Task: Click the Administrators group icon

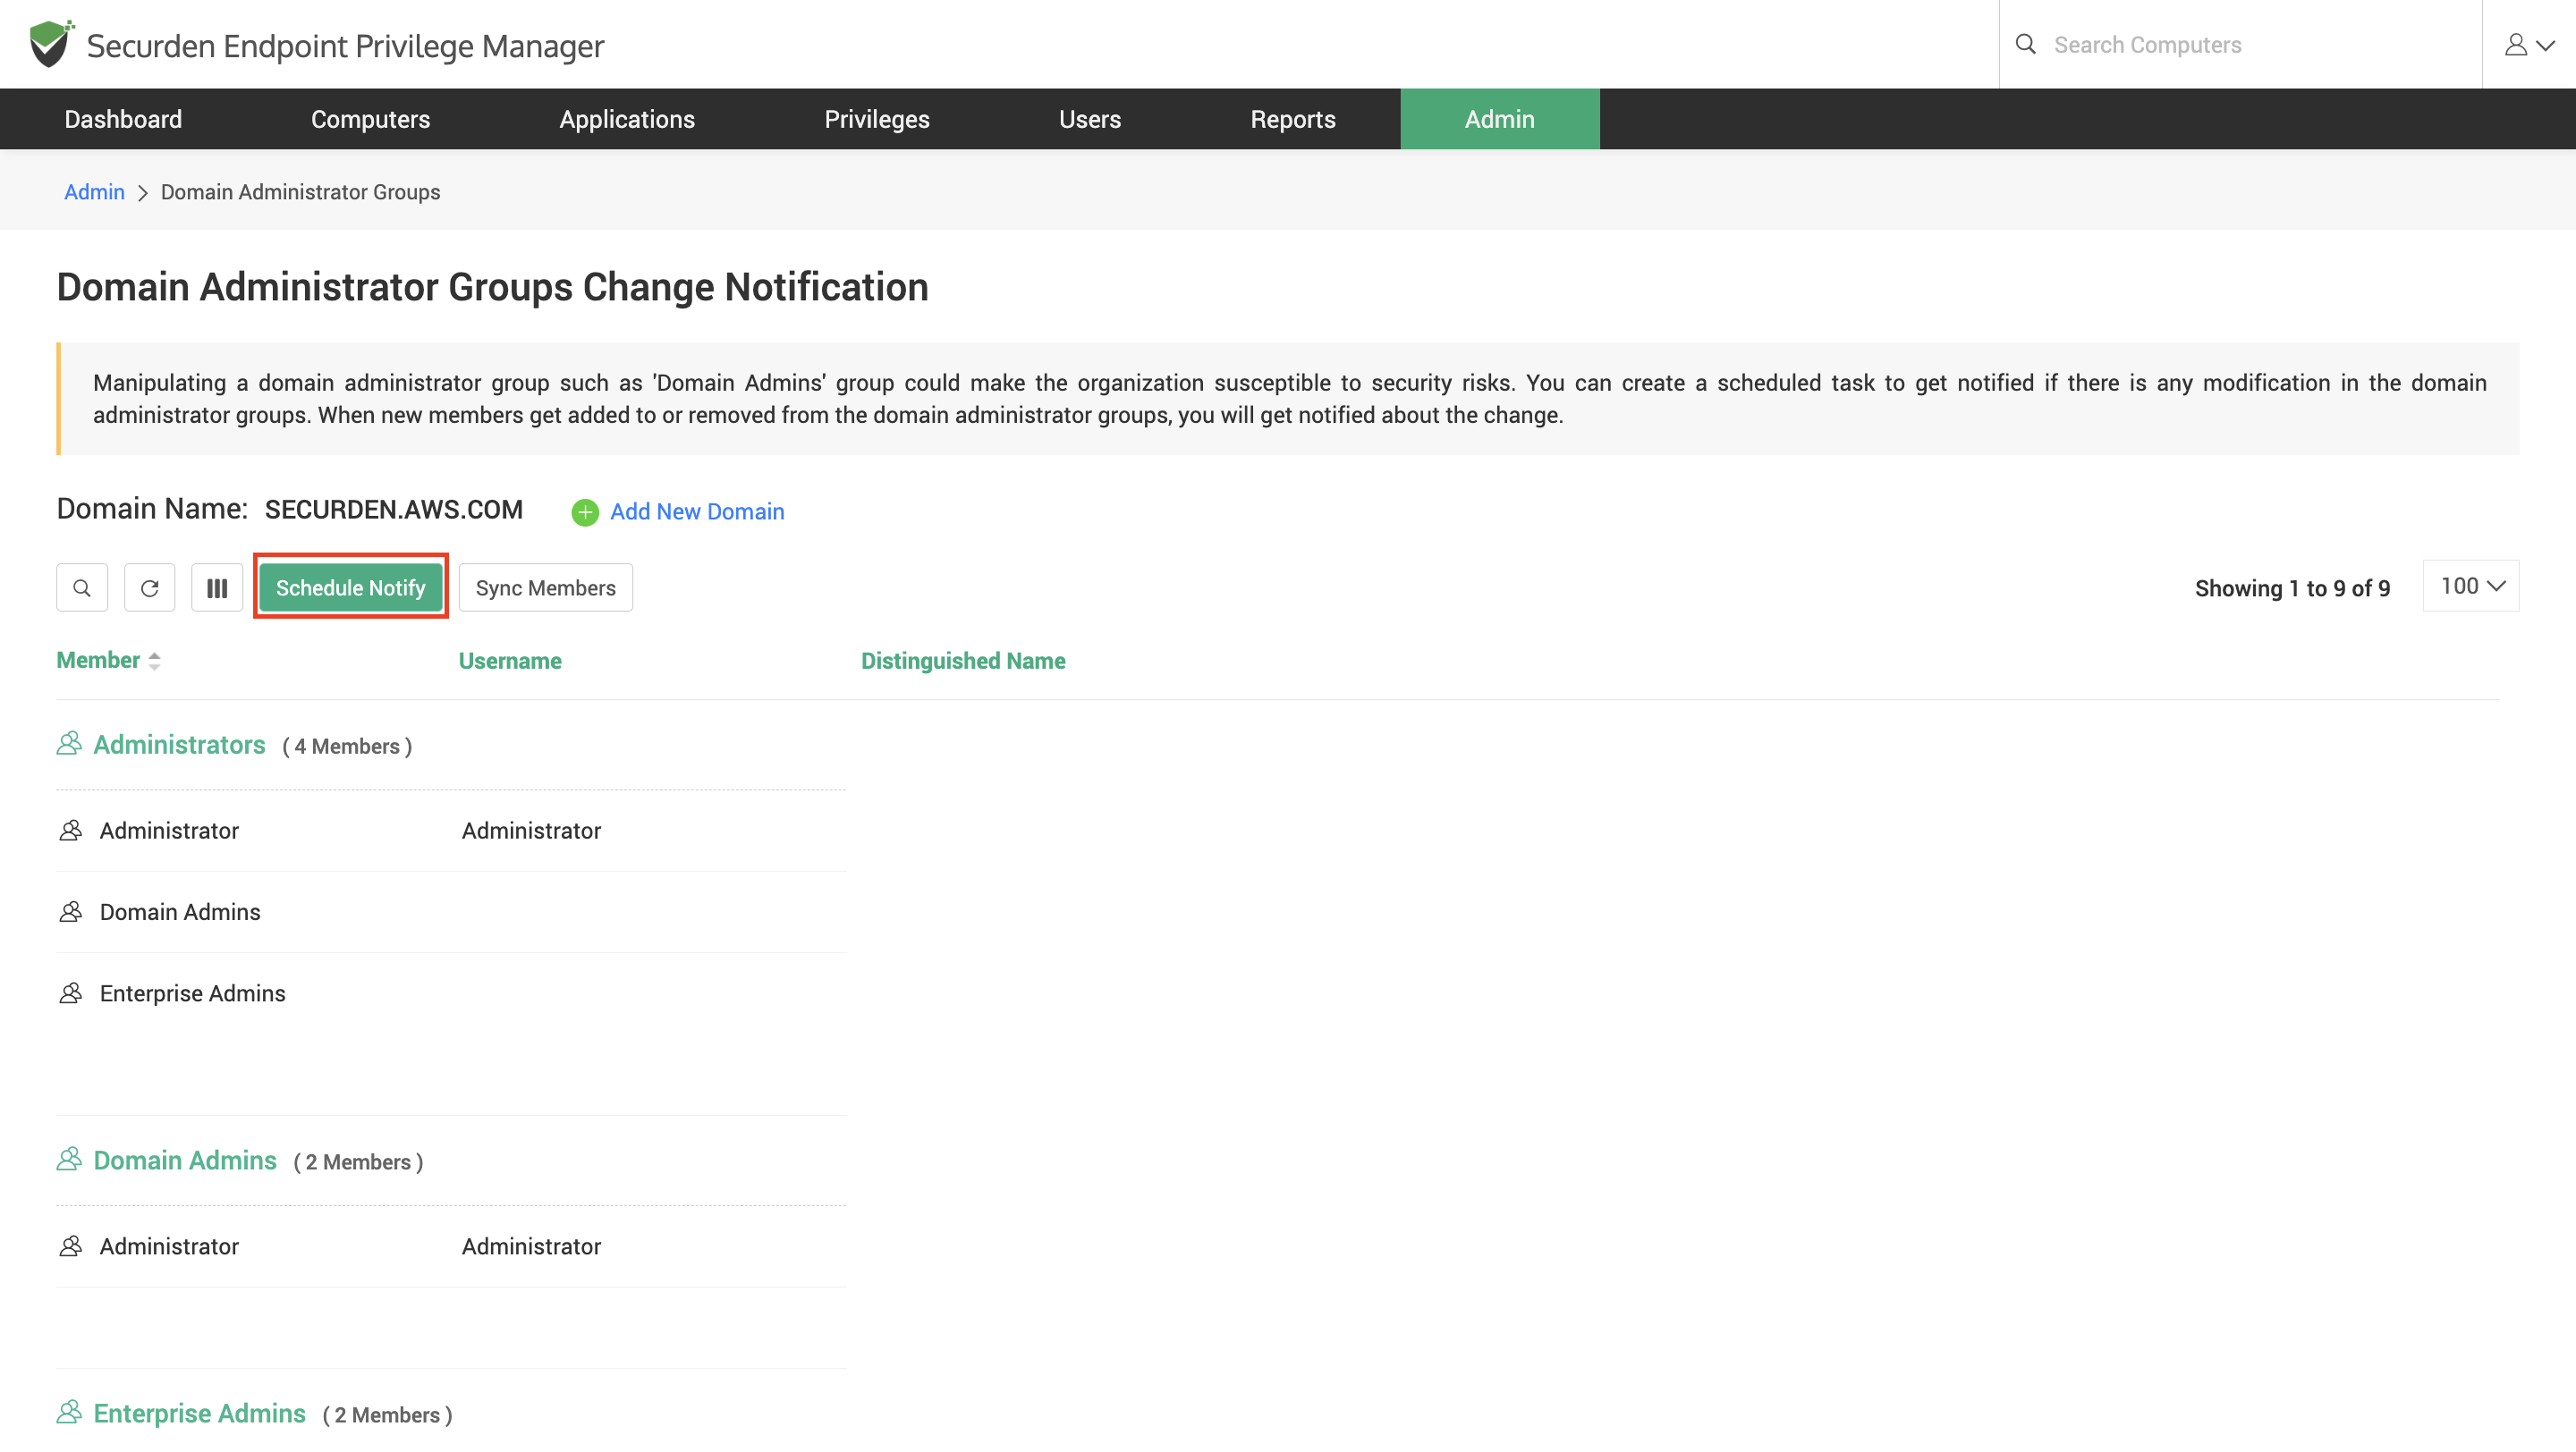Action: click(69, 744)
